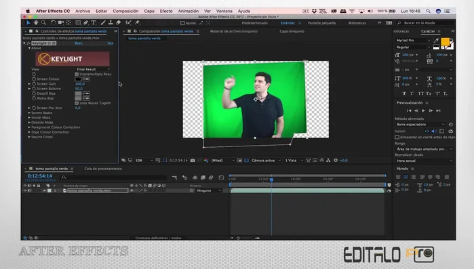The image size is (474, 269).
Task: Click the blue current time indicator marker
Action: (x=271, y=180)
